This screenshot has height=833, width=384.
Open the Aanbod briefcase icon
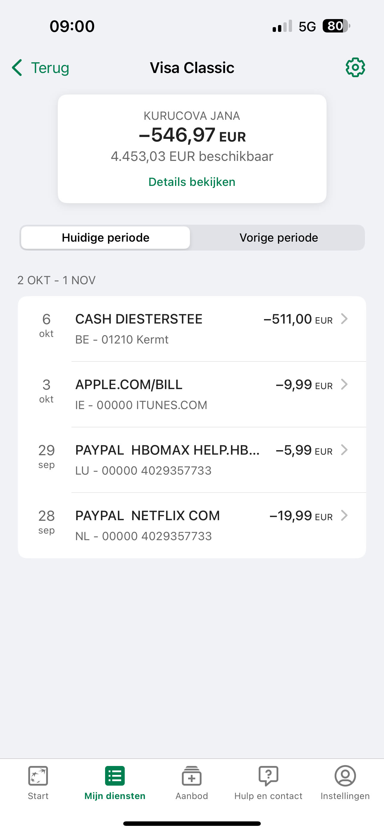tap(192, 776)
